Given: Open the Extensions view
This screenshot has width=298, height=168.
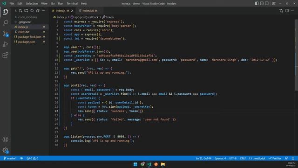Looking at the screenshot, I should click(5, 55).
